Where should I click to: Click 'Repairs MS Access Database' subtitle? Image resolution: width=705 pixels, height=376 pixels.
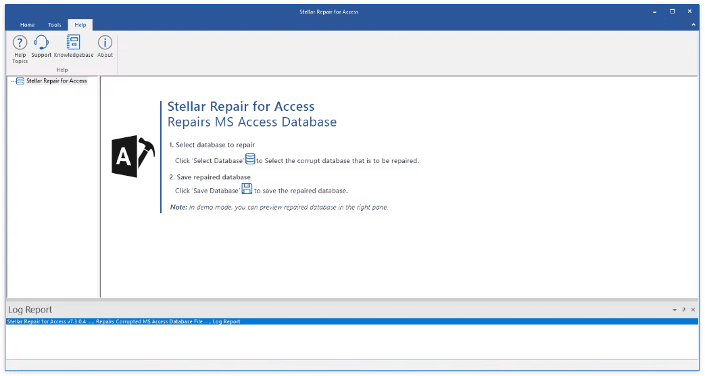[x=251, y=122]
